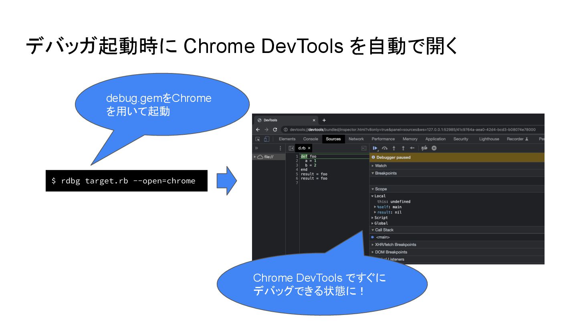The width and height of the screenshot is (577, 325).
Task: Click the Resume script execution icon
Action: [375, 148]
